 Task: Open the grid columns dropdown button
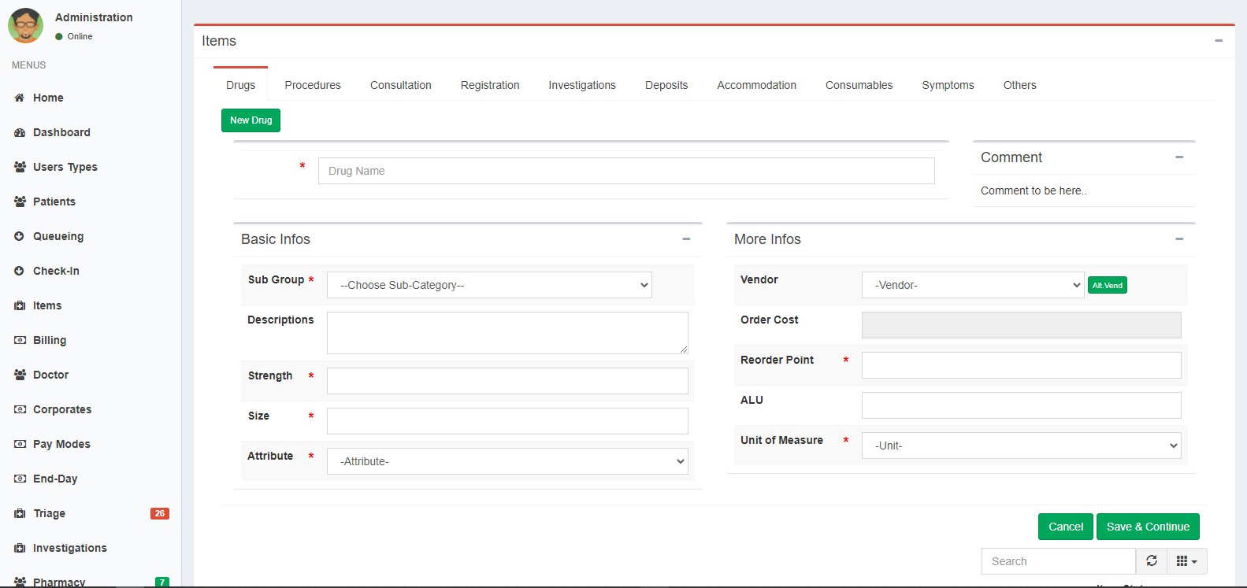click(x=1186, y=561)
